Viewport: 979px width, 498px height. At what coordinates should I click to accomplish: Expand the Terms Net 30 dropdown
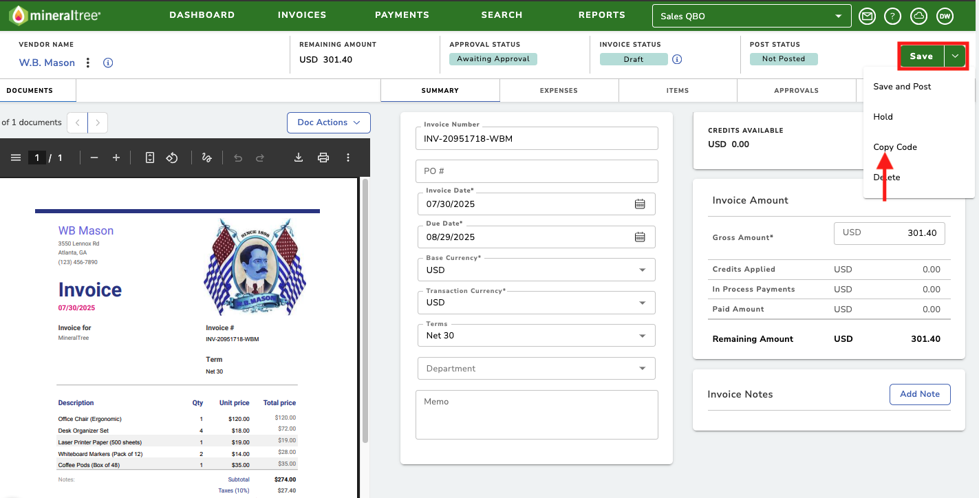pyautogui.click(x=537, y=335)
